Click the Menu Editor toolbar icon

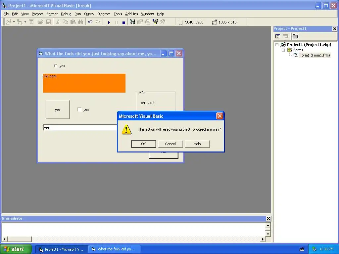[x=31, y=22]
